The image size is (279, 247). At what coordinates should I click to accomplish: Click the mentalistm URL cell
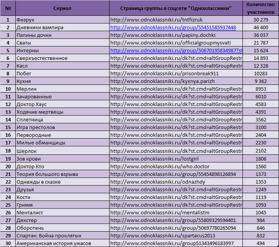(176, 213)
